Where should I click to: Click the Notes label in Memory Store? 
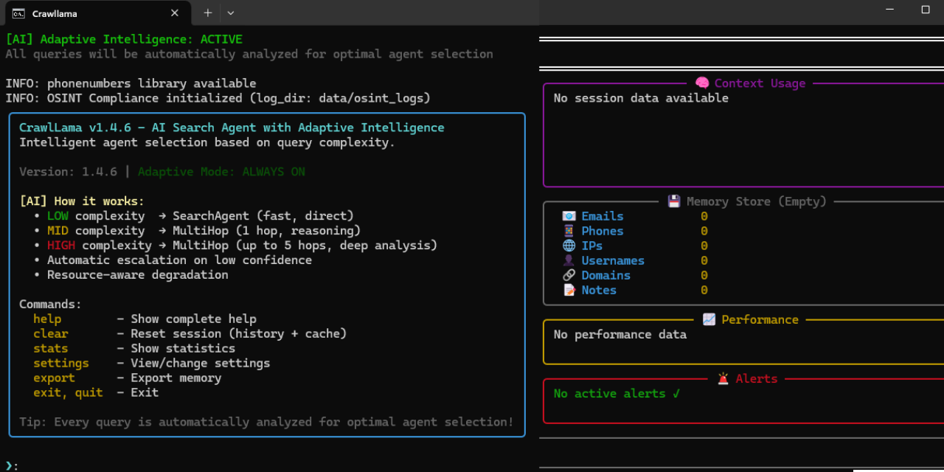coord(599,290)
